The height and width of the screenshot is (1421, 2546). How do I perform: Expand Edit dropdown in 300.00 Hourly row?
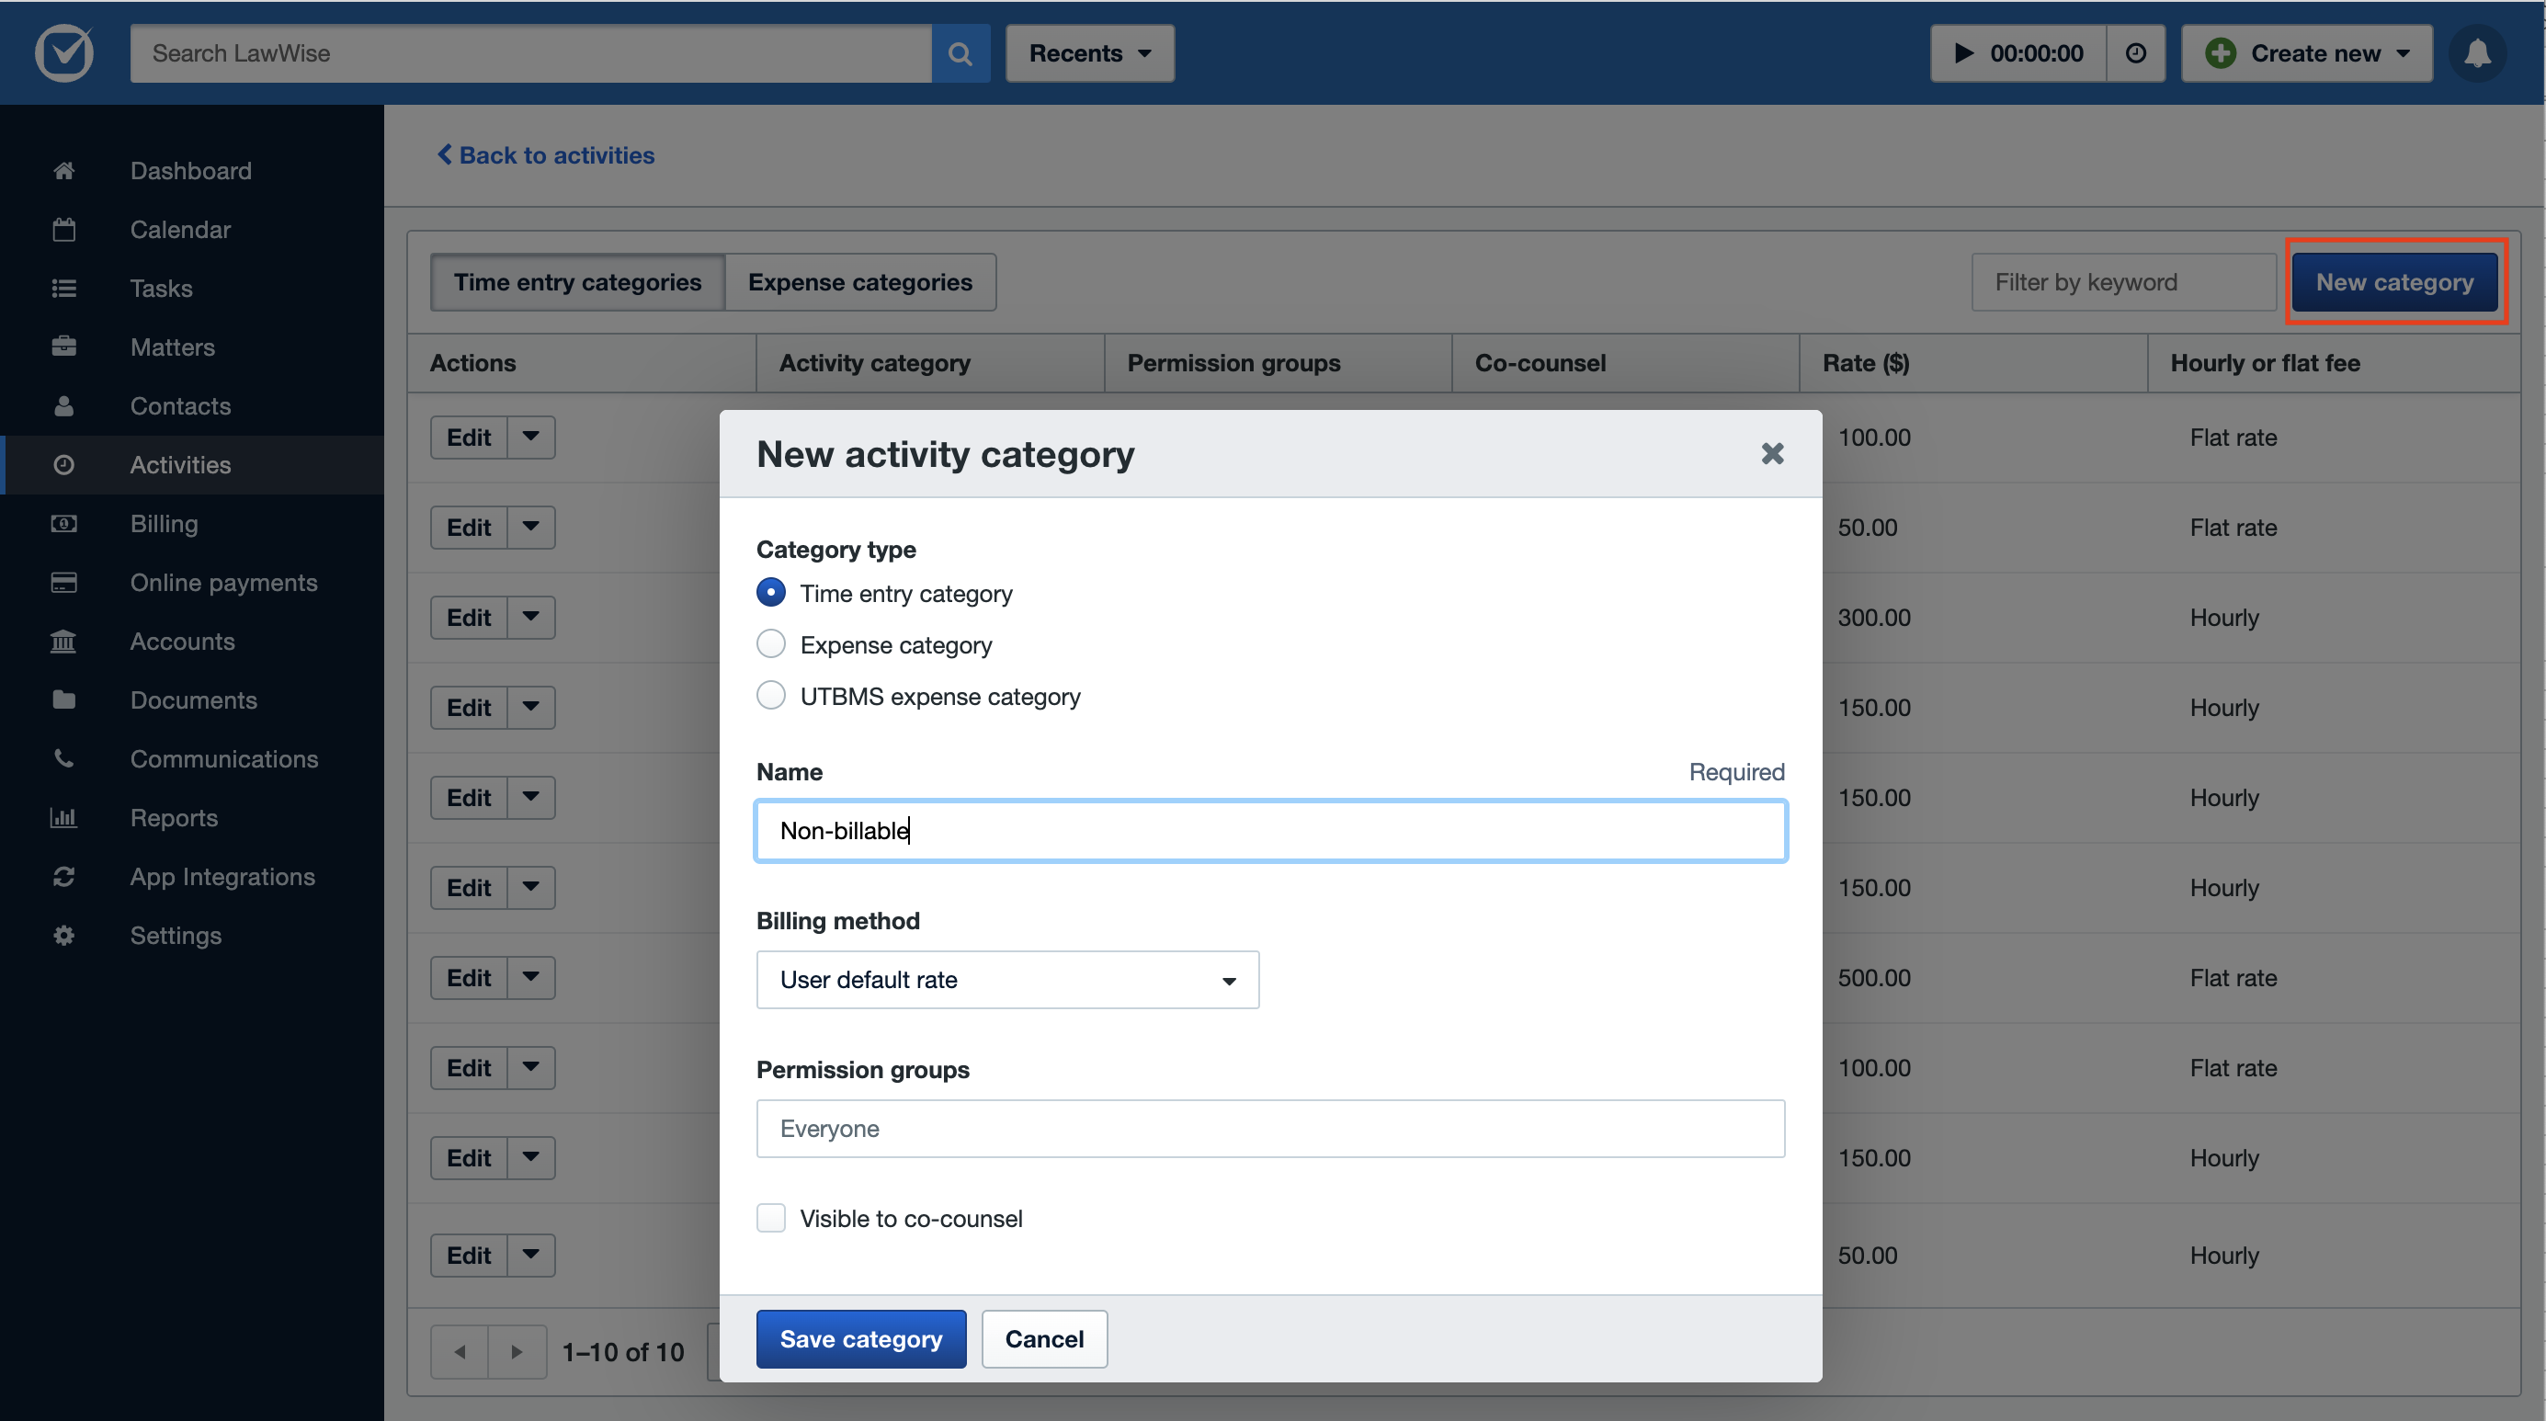click(x=530, y=617)
